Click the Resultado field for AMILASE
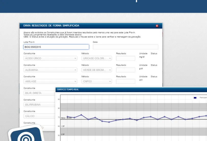The width and height of the screenshot is (207, 141). coord(125,82)
